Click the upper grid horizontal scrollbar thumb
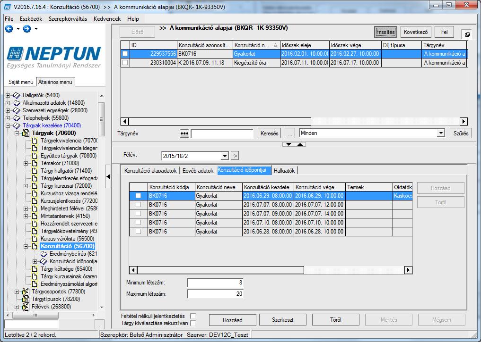481x342 pixels. pyautogui.click(x=220, y=121)
